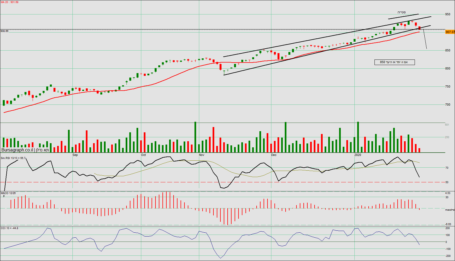Image resolution: width=455 pixels, height=261 pixels.
Task: Select the -100 level on the CCI axis
Action: (448, 249)
